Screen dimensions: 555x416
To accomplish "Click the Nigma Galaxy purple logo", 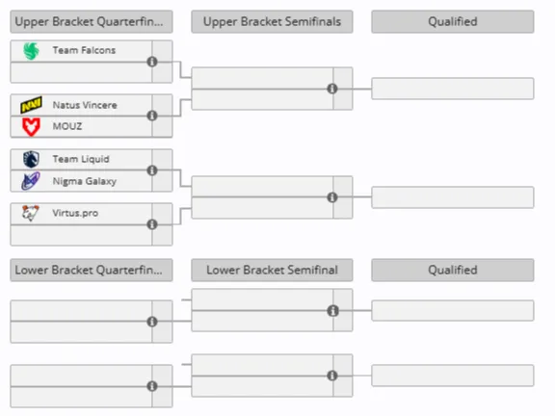I will coord(31,181).
